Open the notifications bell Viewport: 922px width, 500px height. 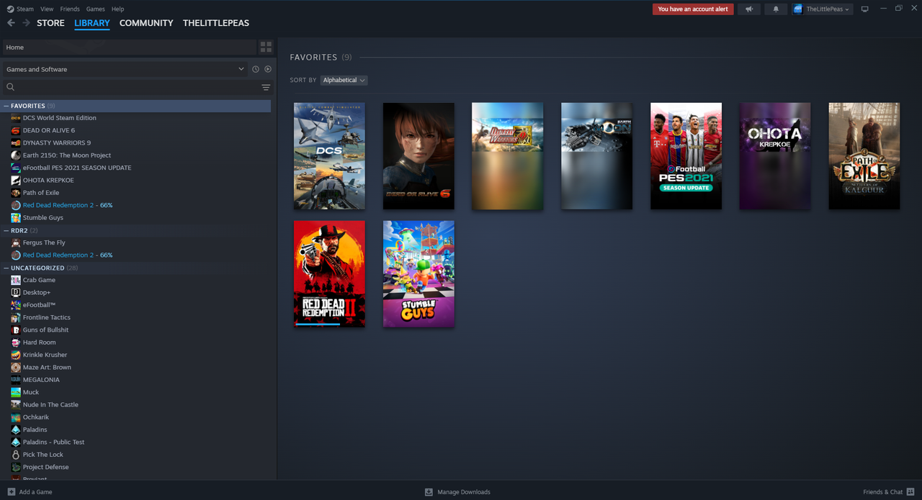776,9
